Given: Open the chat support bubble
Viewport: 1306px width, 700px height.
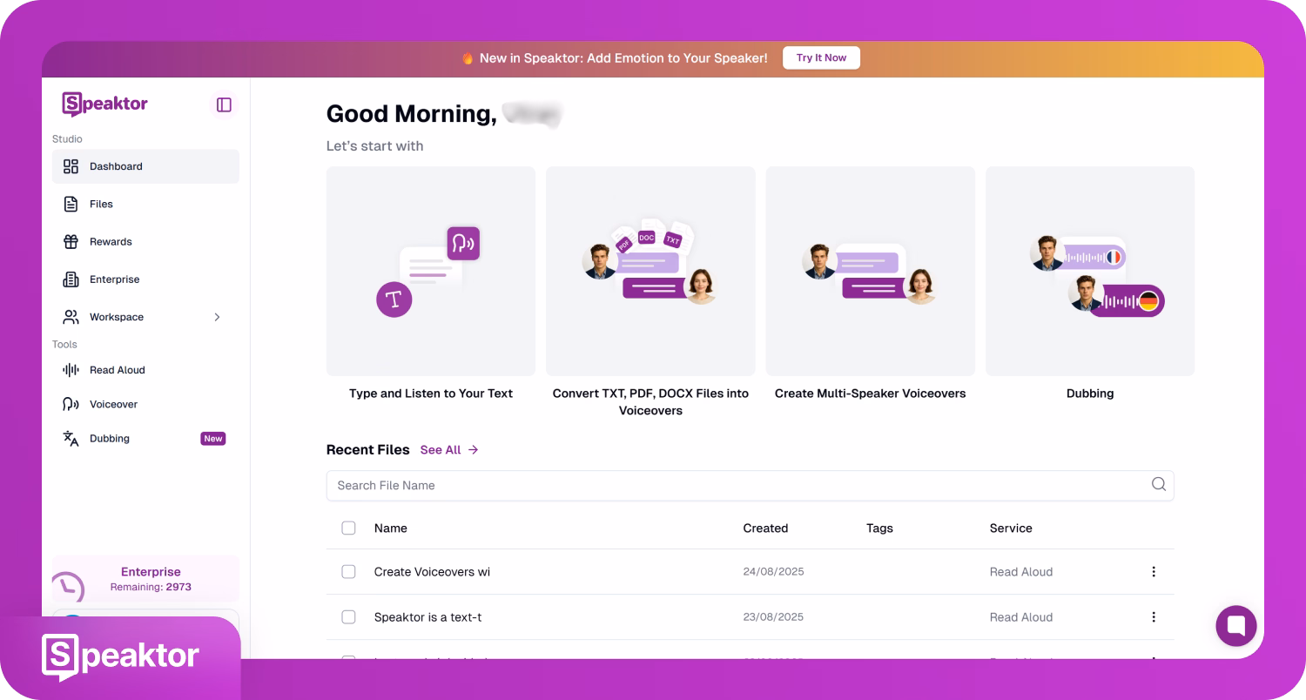Looking at the screenshot, I should tap(1235, 625).
